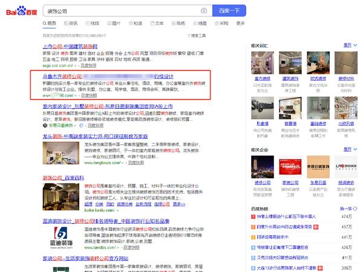Open hot topic ranked number 1

[286, 217]
